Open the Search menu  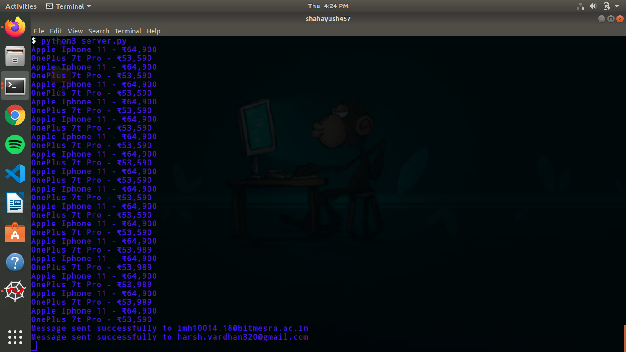pos(99,31)
